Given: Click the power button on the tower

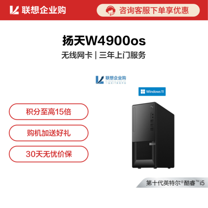Looking at the screenshot, I should pos(152,107).
